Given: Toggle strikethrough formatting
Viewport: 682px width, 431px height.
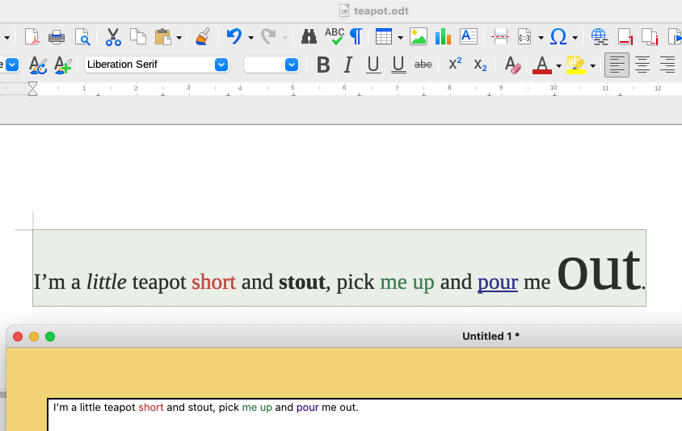Looking at the screenshot, I should pyautogui.click(x=423, y=65).
